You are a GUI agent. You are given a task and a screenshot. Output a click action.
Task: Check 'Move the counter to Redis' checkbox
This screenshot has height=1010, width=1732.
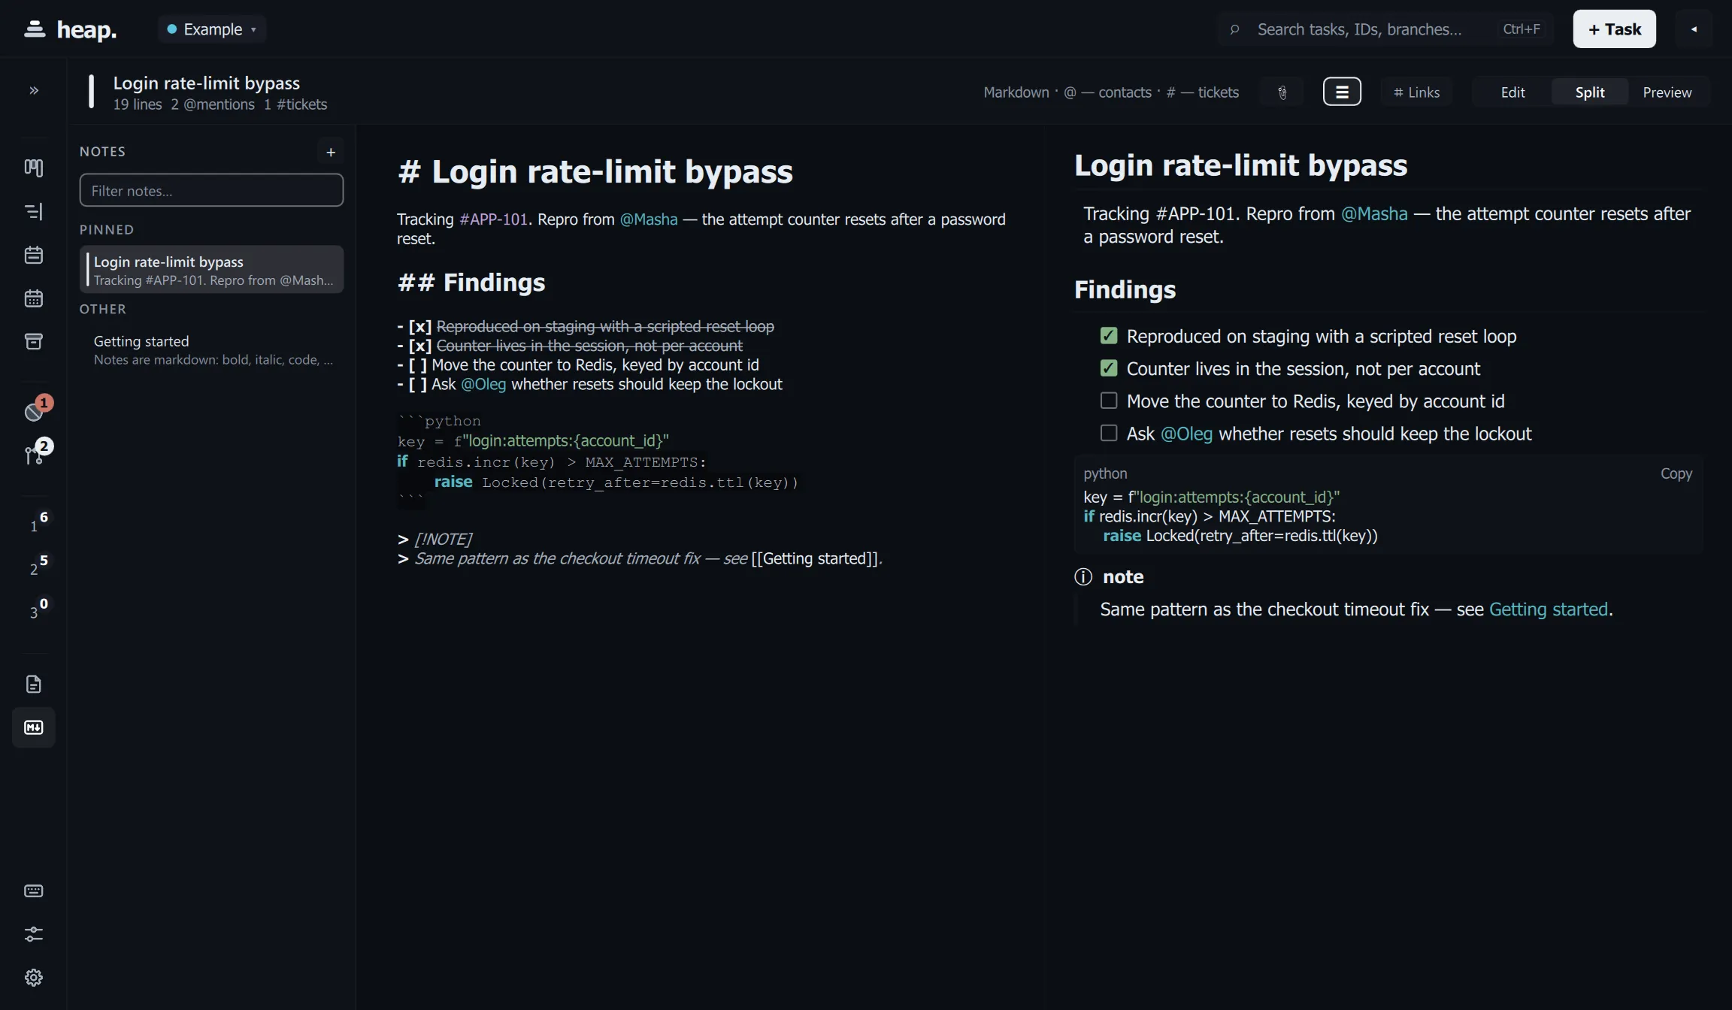(1109, 401)
